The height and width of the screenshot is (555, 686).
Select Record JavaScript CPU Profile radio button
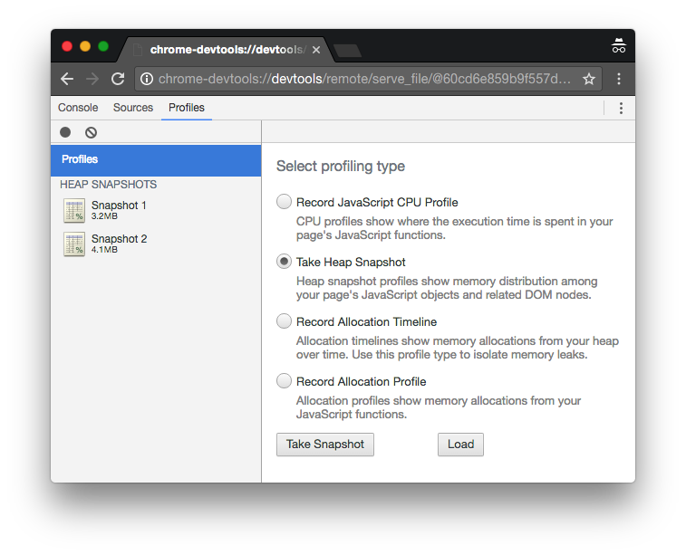pos(284,202)
